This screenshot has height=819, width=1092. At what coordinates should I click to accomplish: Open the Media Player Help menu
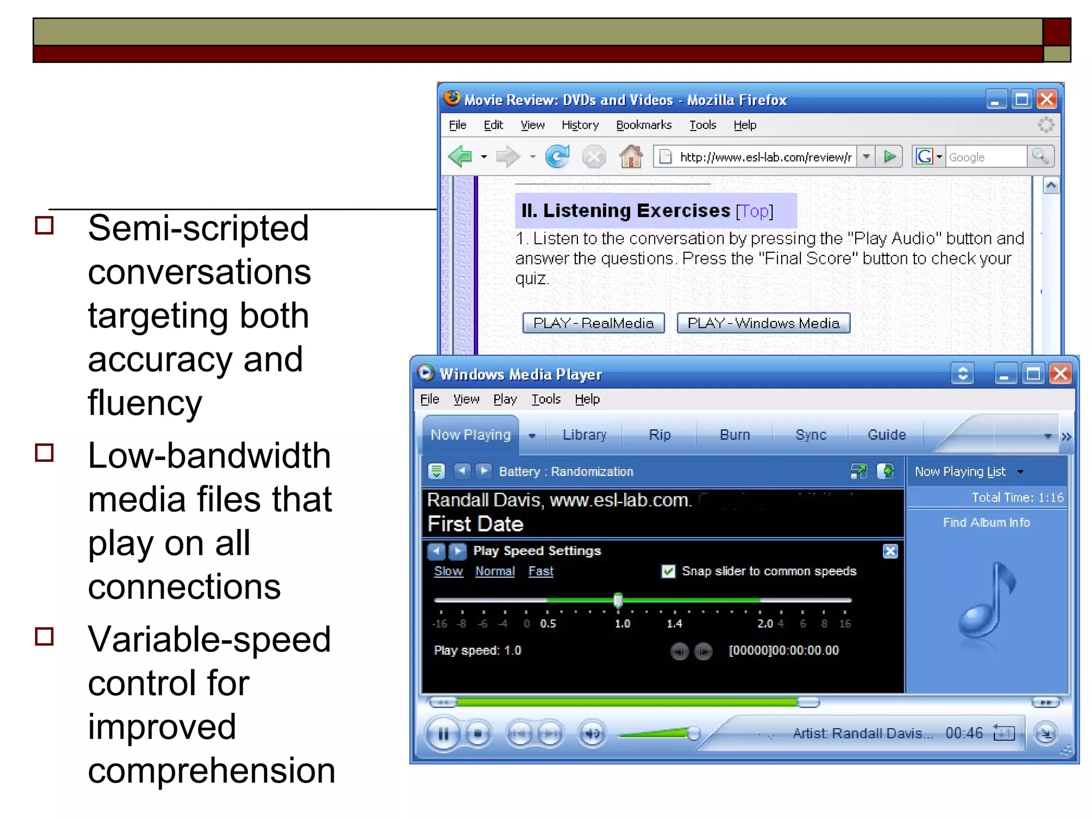pos(587,399)
